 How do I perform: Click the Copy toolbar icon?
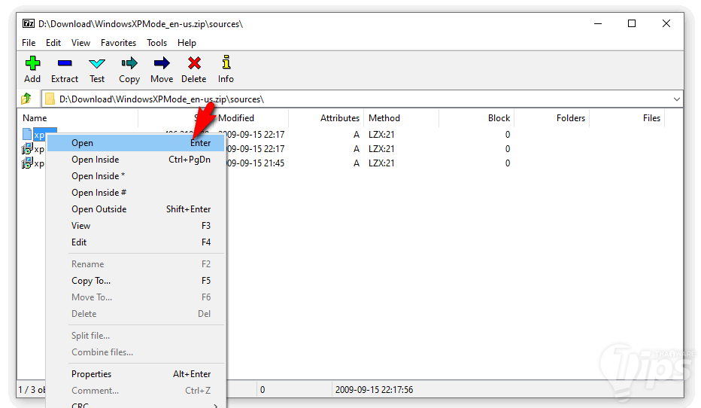point(129,63)
